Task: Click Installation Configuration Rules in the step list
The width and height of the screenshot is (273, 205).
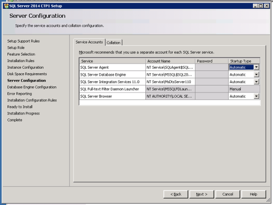Action: point(32,100)
